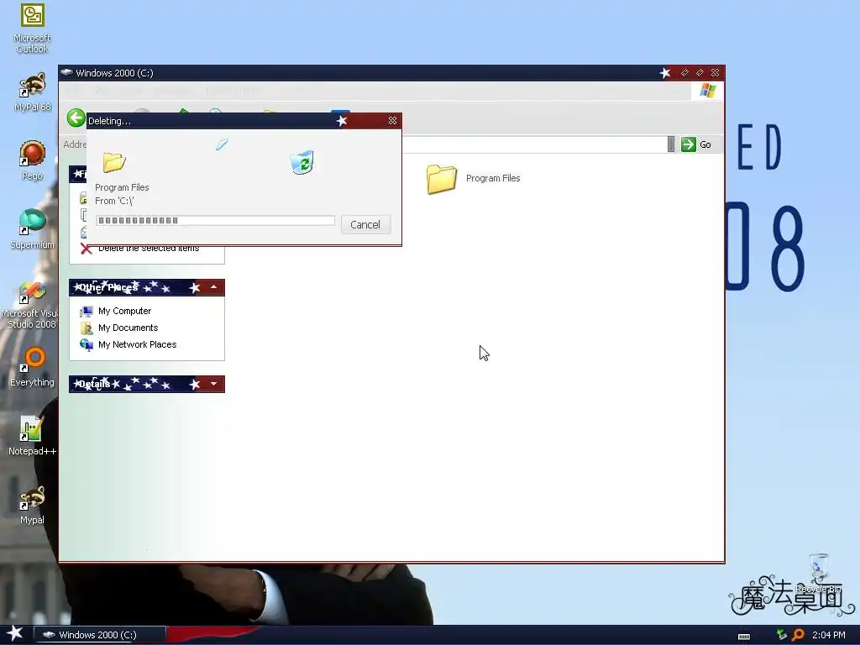Screen dimensions: 860x645
Task: Collapse the Other Places panel
Action: (x=214, y=287)
